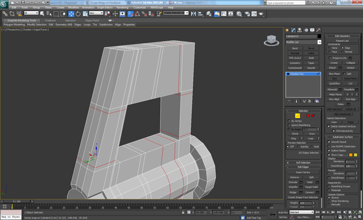Open the Modify command panel tab
The width and height of the screenshot is (363, 220).
tap(293, 30)
